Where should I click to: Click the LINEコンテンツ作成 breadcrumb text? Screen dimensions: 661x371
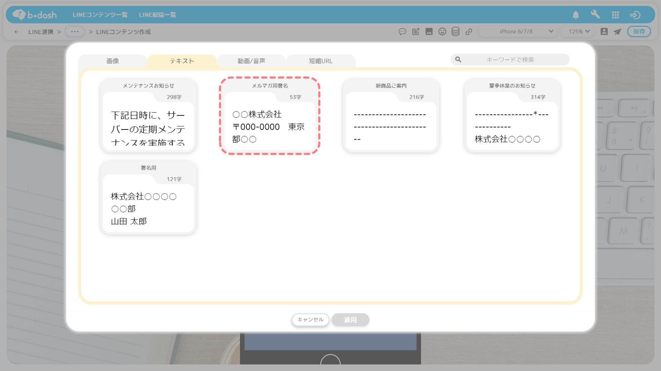click(x=123, y=32)
